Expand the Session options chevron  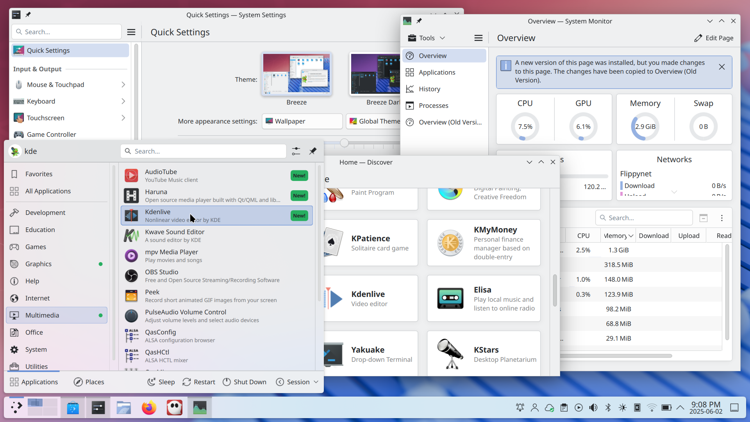coord(316,382)
